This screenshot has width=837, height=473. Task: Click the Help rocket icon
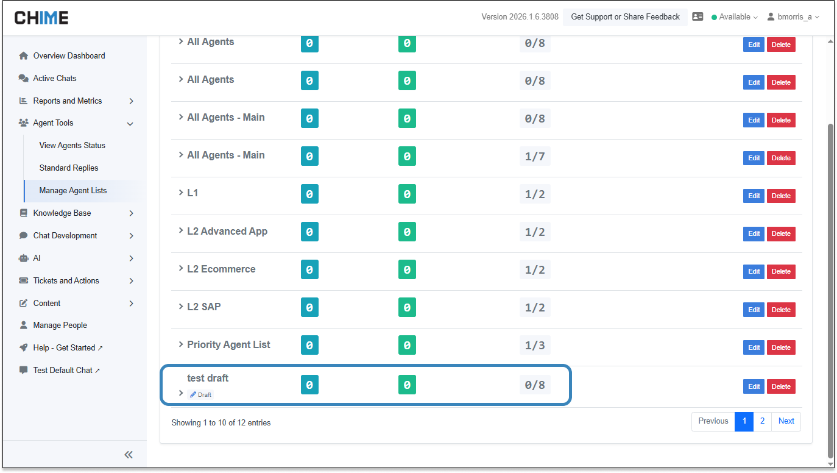[x=24, y=347]
